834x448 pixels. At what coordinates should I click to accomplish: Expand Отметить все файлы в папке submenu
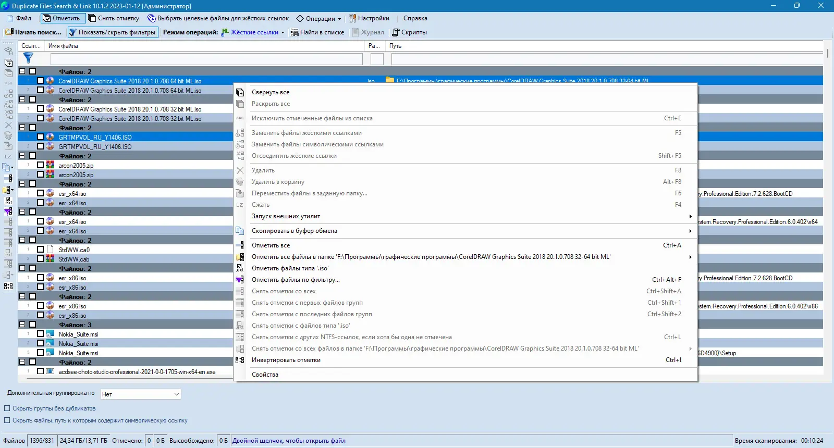pos(465,257)
